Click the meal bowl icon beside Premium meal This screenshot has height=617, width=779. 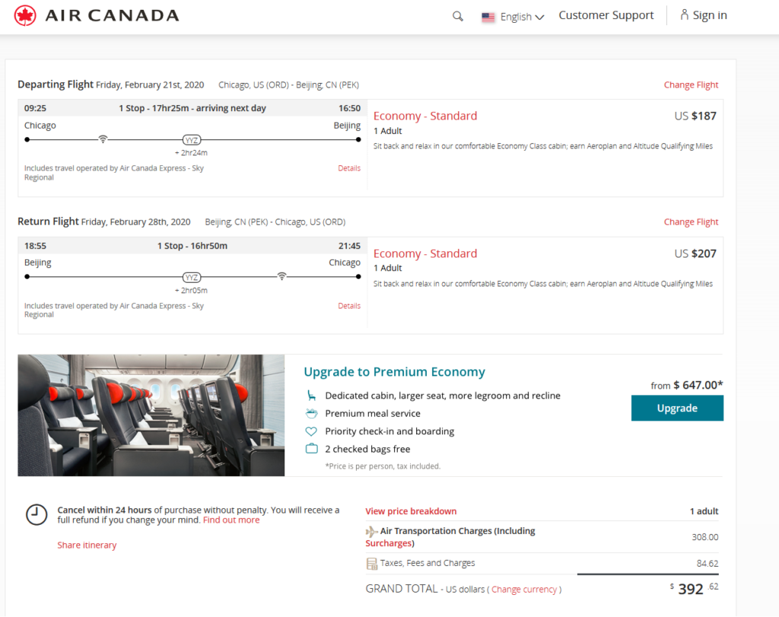[311, 413]
